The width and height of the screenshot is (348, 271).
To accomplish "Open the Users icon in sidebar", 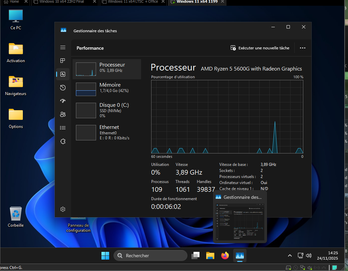I will point(62,115).
